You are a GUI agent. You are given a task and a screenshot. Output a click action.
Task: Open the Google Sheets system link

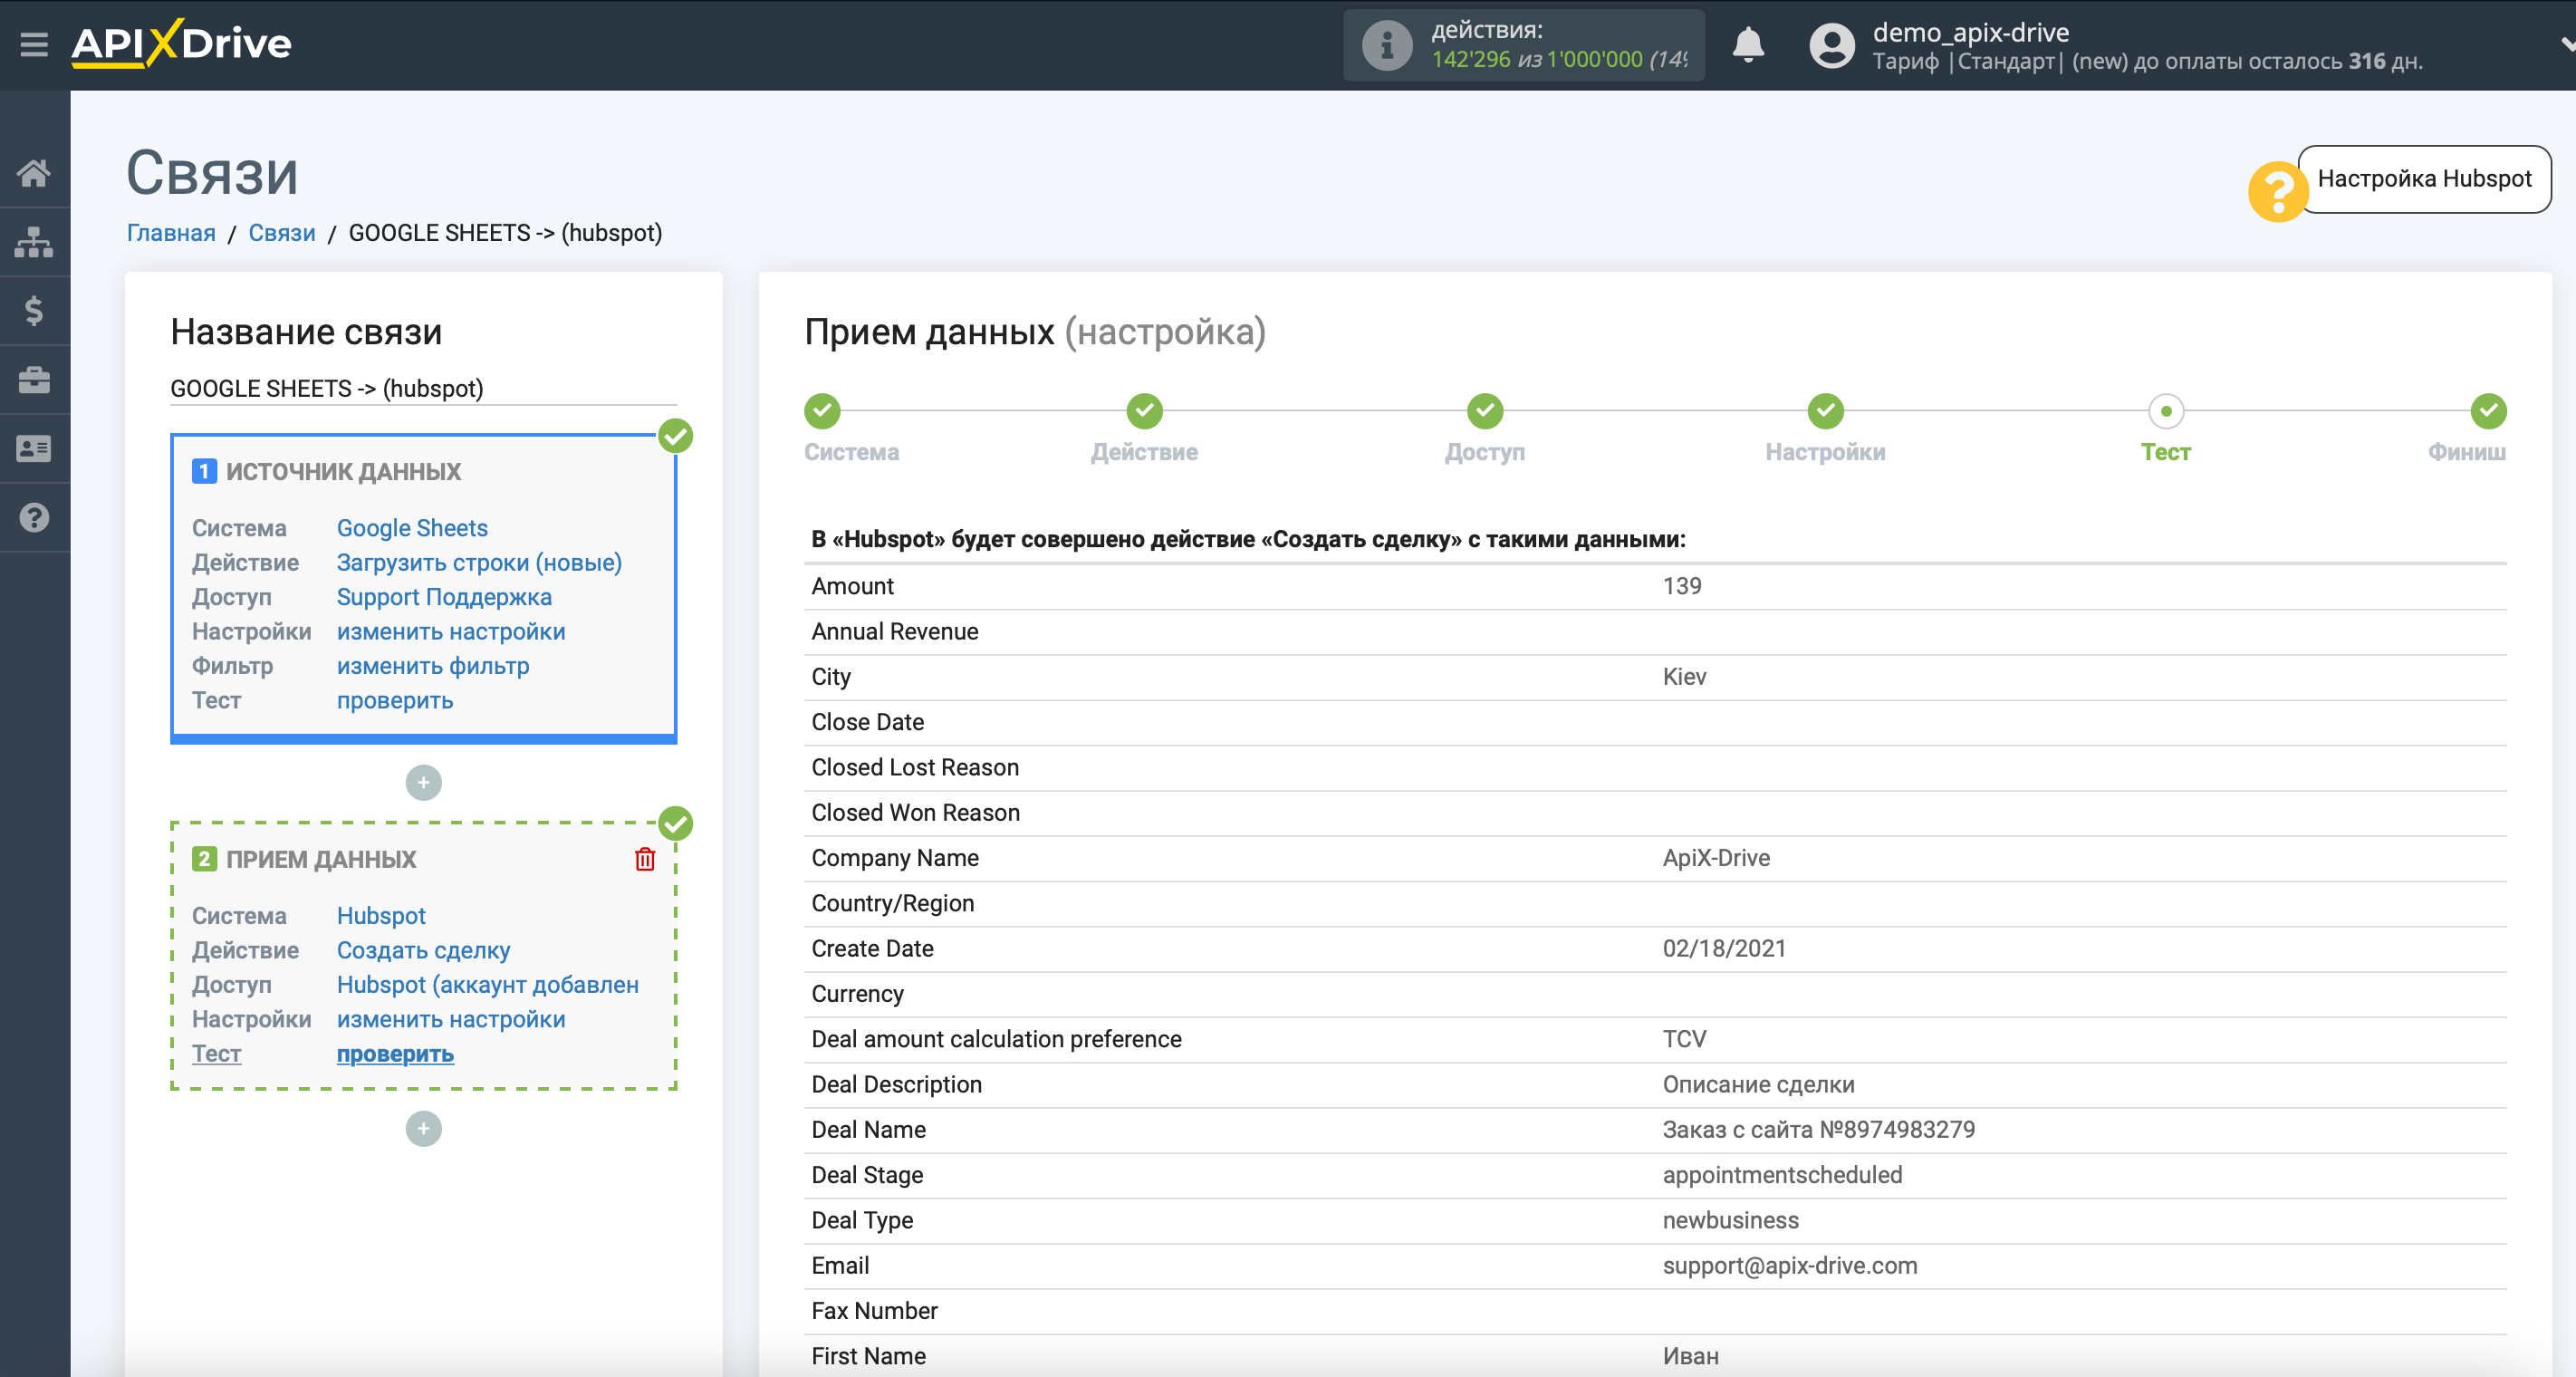point(412,528)
